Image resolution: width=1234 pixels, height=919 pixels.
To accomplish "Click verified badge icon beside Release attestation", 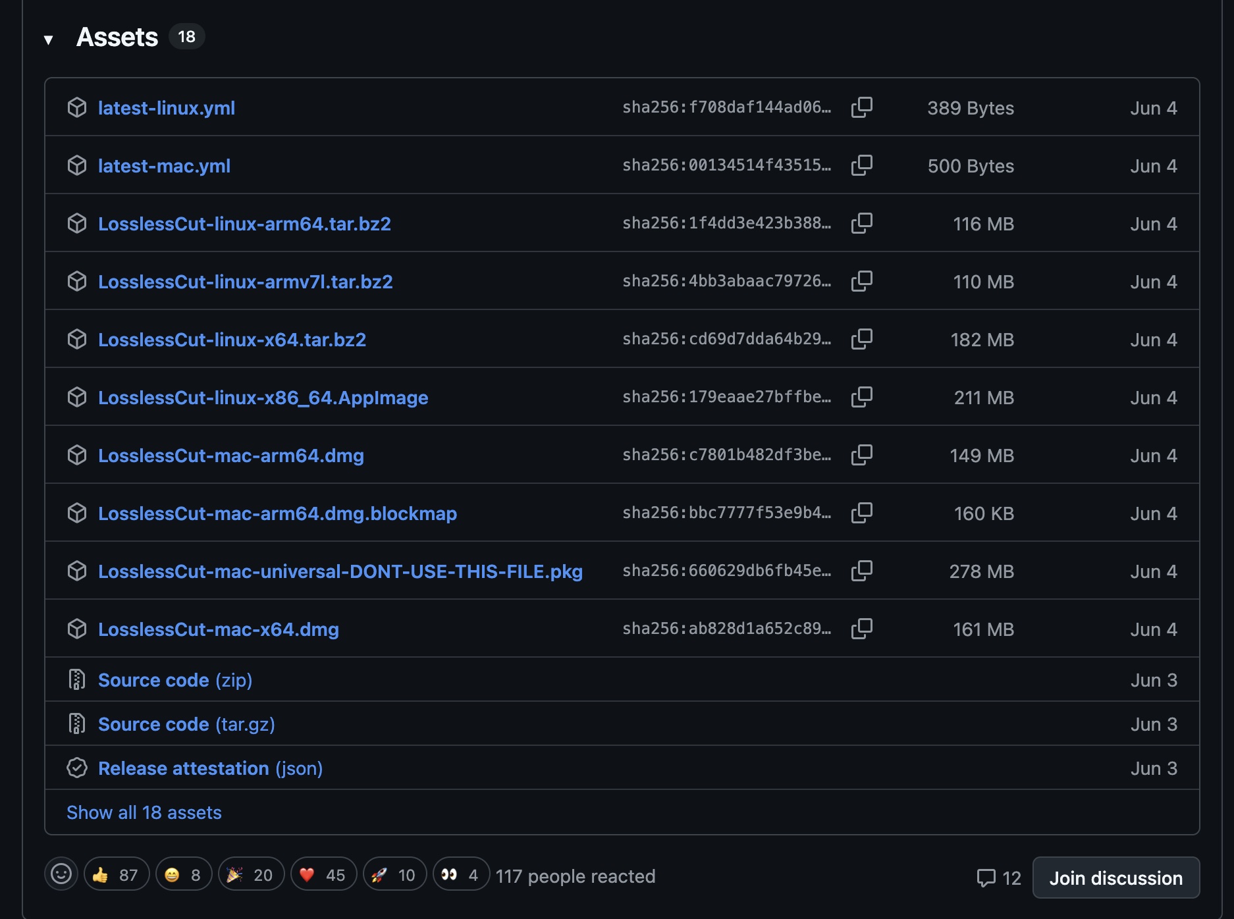I will point(77,768).
